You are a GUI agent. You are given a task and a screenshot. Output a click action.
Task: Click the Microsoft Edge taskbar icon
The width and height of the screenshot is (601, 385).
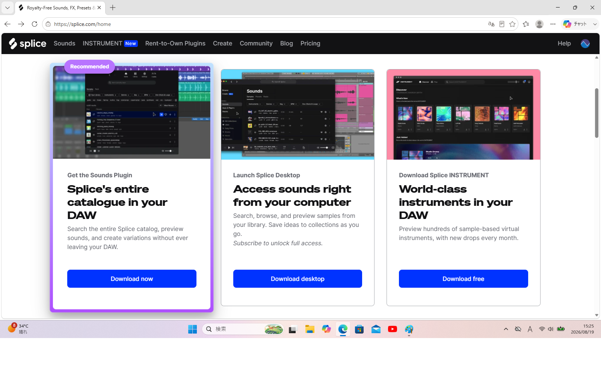pyautogui.click(x=343, y=329)
